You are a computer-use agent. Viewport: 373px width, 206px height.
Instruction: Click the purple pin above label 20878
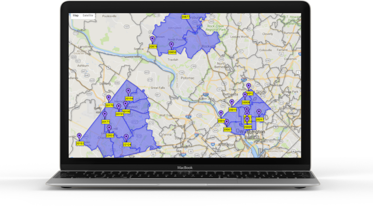pos(152,40)
